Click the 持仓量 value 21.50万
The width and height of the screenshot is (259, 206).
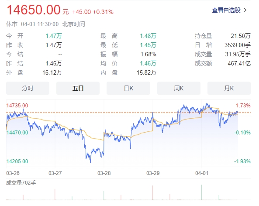pos(241,36)
